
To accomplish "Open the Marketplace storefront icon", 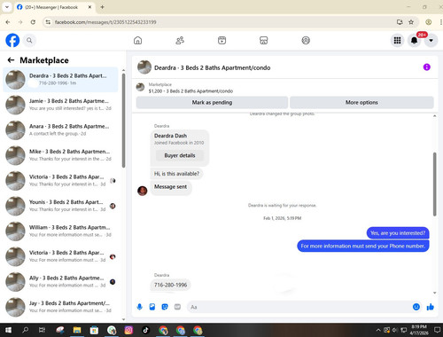I will (264, 40).
